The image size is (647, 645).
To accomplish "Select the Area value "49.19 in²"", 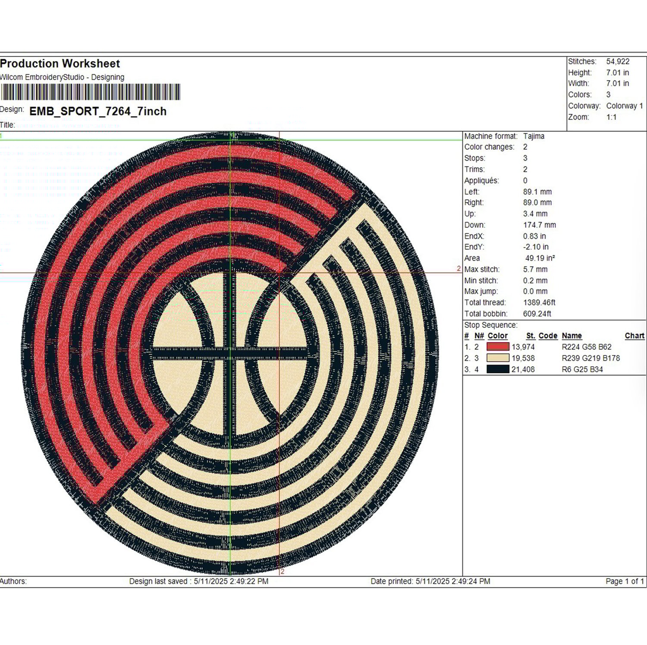I will click(540, 258).
